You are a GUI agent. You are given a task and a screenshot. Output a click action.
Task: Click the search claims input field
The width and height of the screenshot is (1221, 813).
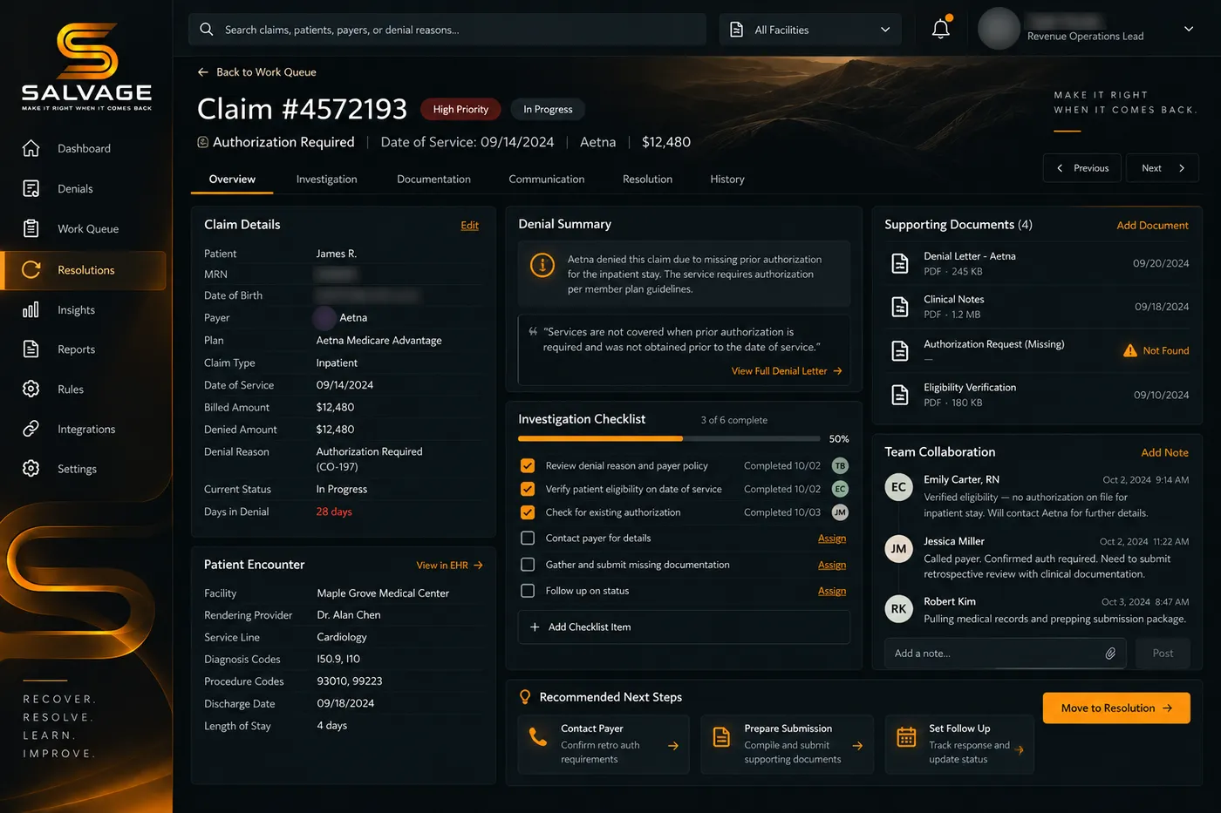click(447, 30)
